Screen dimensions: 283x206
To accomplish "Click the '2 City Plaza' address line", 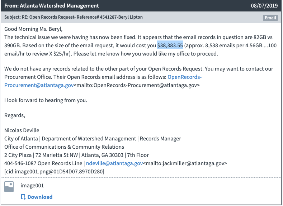I will [x=76, y=155].
